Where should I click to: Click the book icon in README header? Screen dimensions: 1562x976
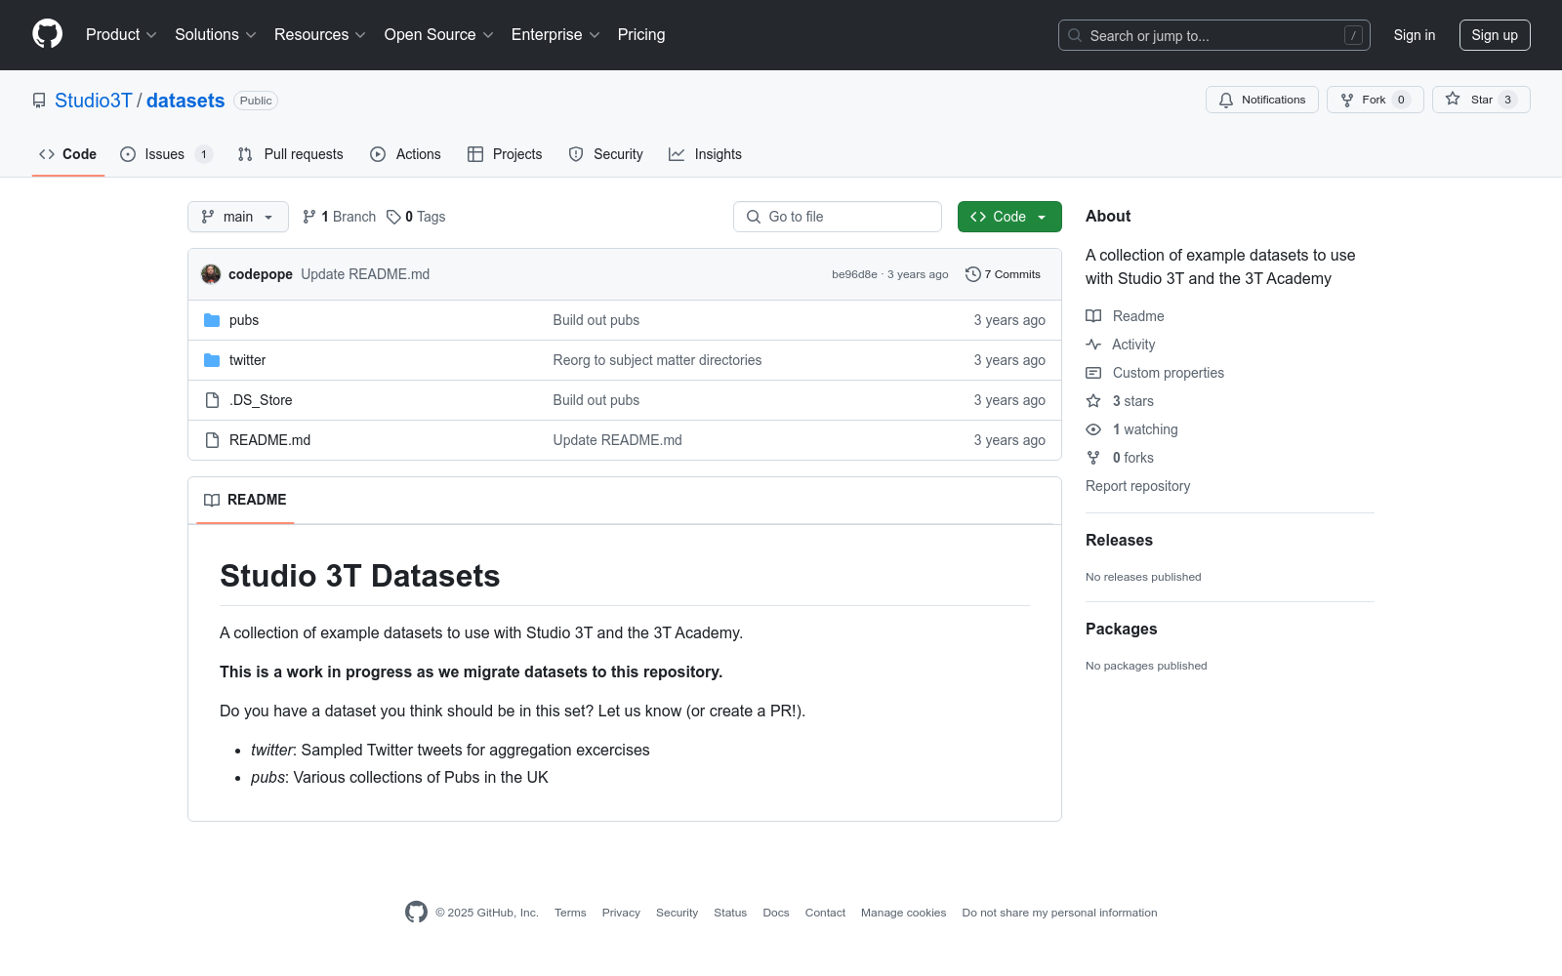click(212, 500)
